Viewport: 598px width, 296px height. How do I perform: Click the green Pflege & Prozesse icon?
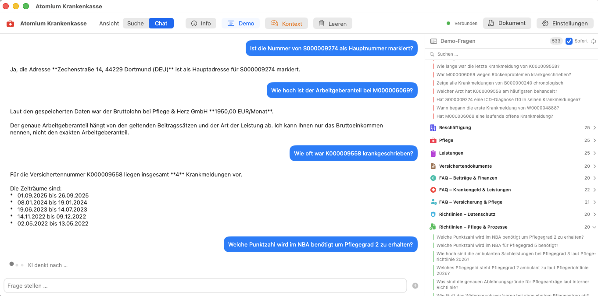pos(433,227)
